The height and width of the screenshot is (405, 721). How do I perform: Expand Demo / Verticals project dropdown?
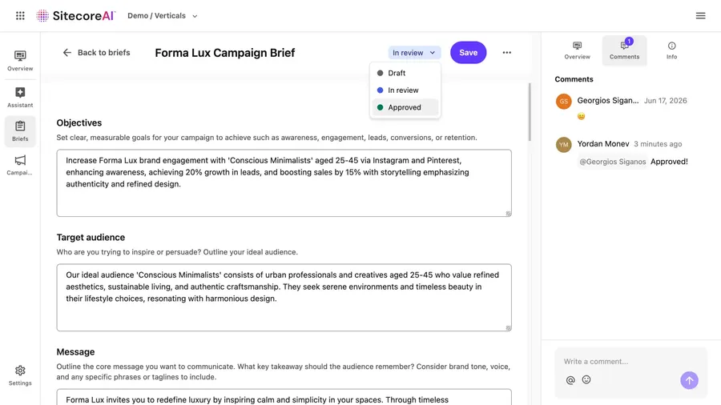point(163,16)
